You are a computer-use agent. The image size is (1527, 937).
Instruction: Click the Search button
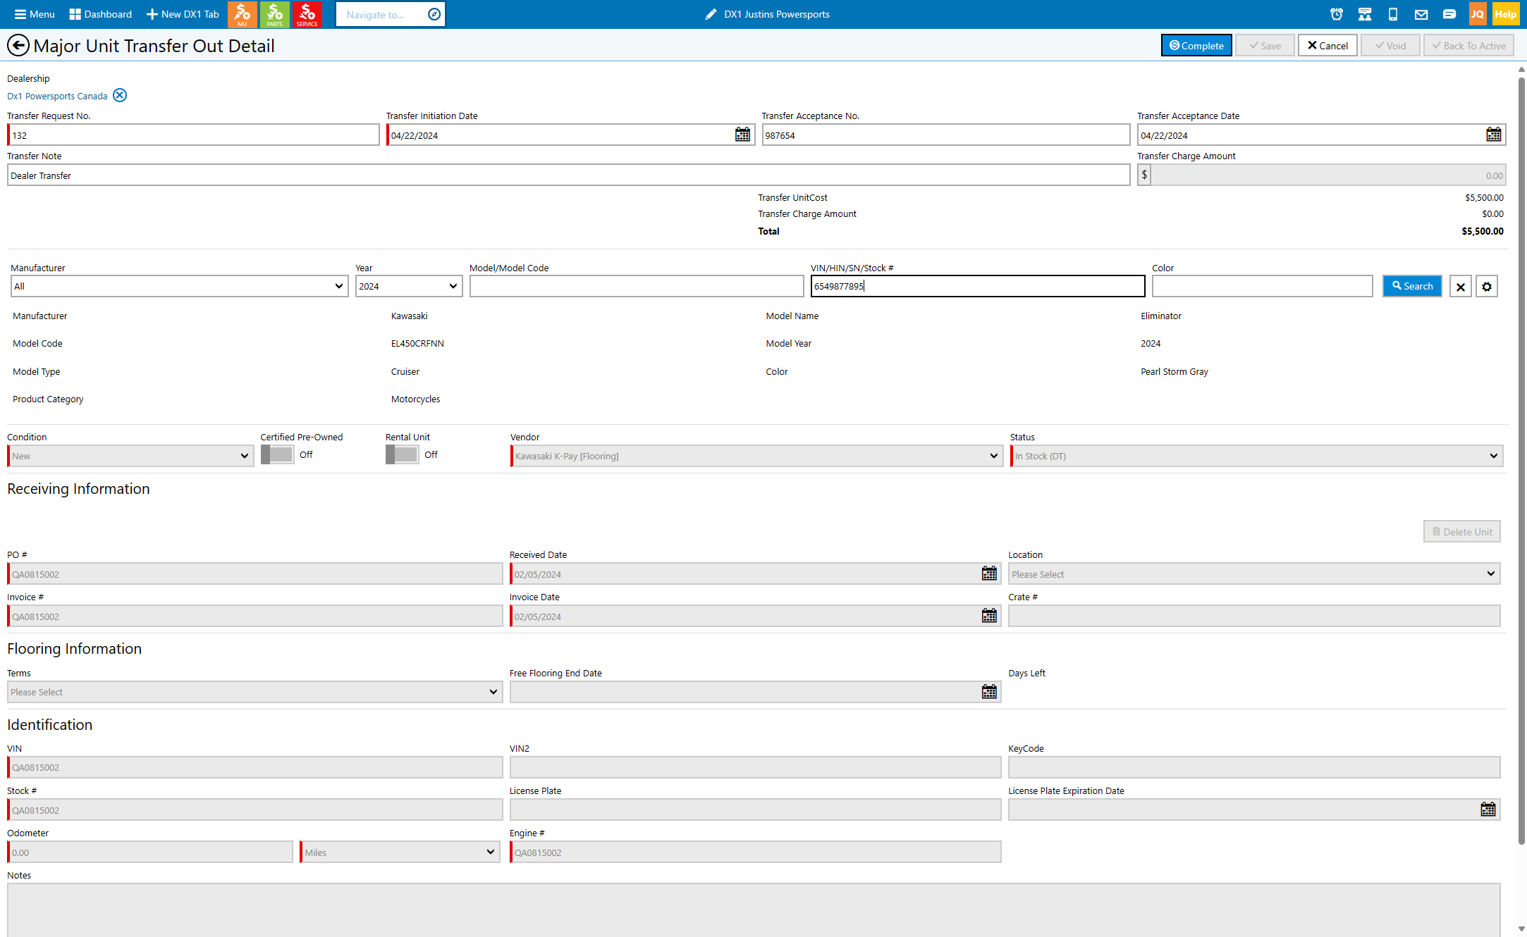coord(1412,286)
